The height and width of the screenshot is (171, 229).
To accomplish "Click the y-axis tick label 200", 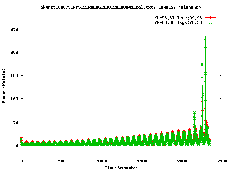I will pyautogui.click(x=14, y=52).
